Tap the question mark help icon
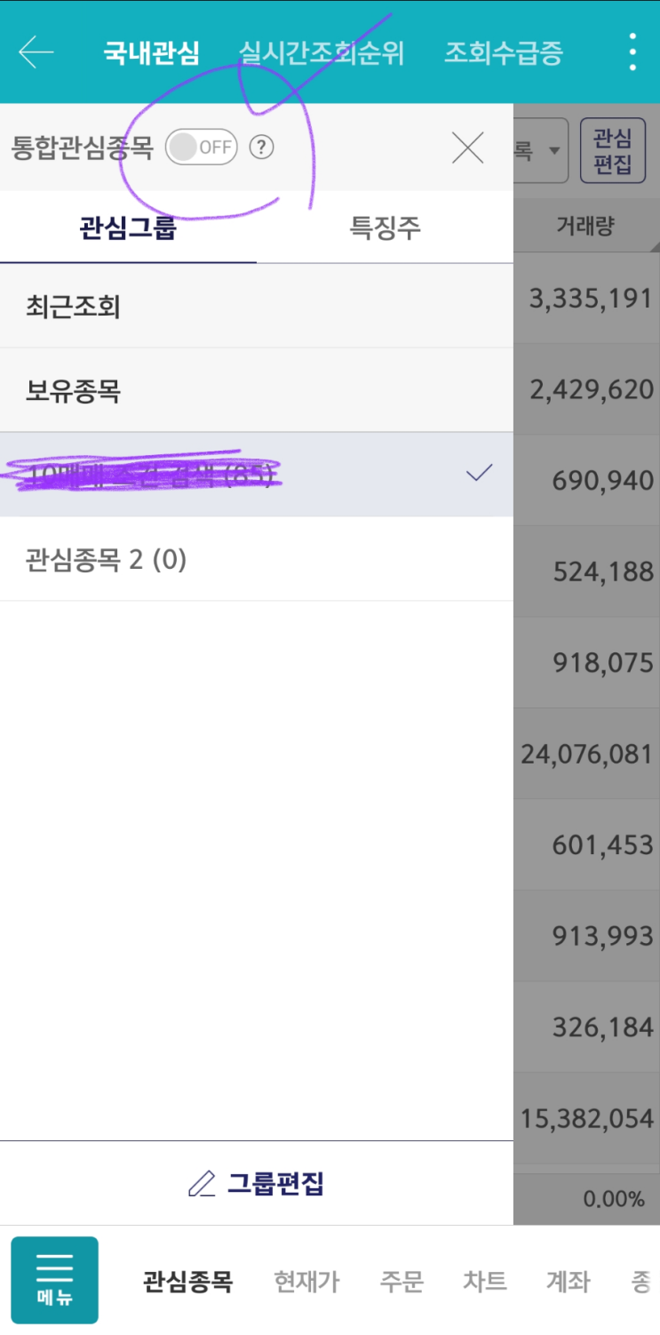The image size is (660, 1335). click(260, 148)
